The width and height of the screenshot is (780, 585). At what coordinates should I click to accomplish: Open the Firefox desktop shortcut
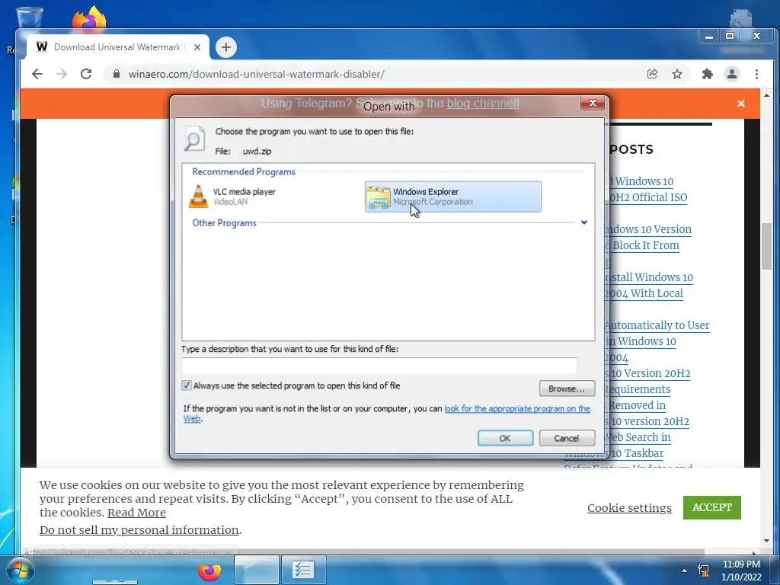88,18
